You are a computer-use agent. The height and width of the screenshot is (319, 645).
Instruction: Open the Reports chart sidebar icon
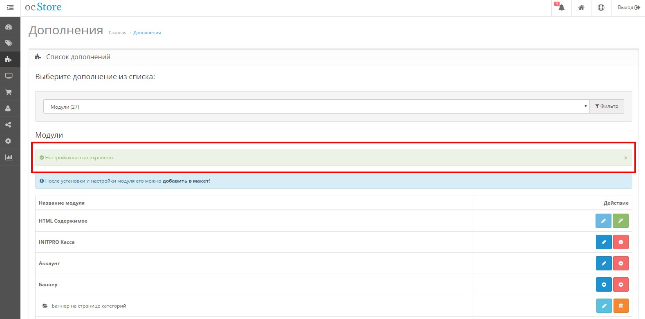point(9,157)
